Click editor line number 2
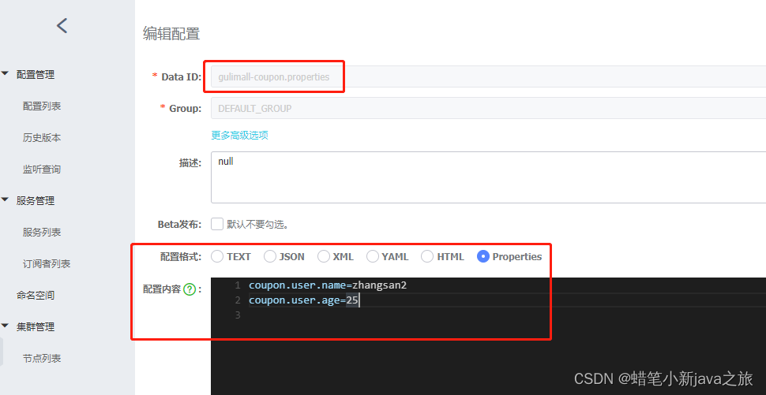Viewport: 766px width, 395px height. coord(238,300)
